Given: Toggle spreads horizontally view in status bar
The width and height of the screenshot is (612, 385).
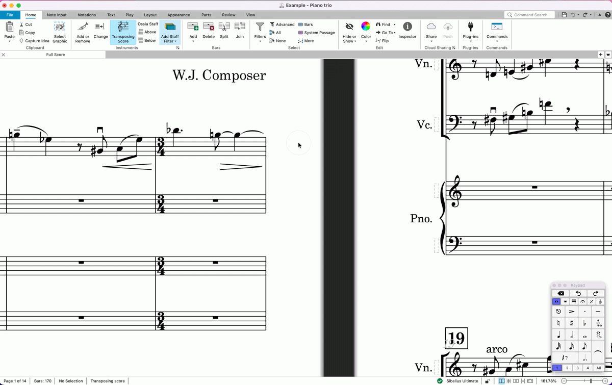Looking at the screenshot, I should pyautogui.click(x=502, y=381).
